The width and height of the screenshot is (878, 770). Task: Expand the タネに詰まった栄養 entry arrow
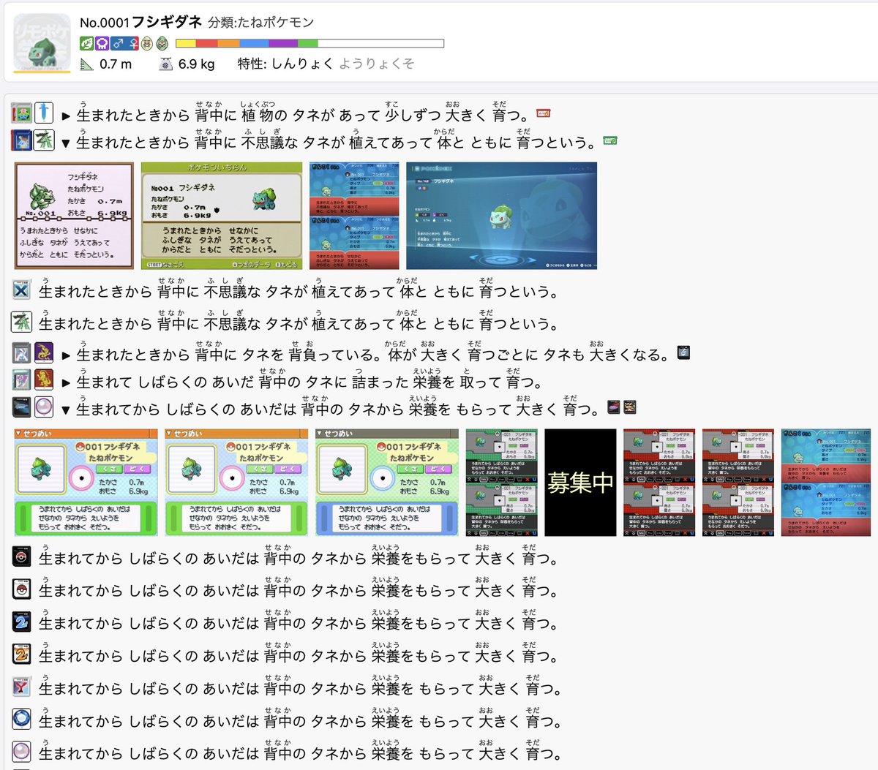(x=66, y=383)
